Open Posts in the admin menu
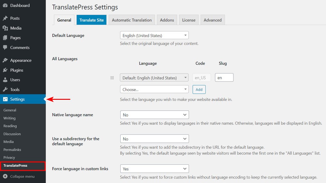326x183 pixels. pyautogui.click(x=15, y=18)
